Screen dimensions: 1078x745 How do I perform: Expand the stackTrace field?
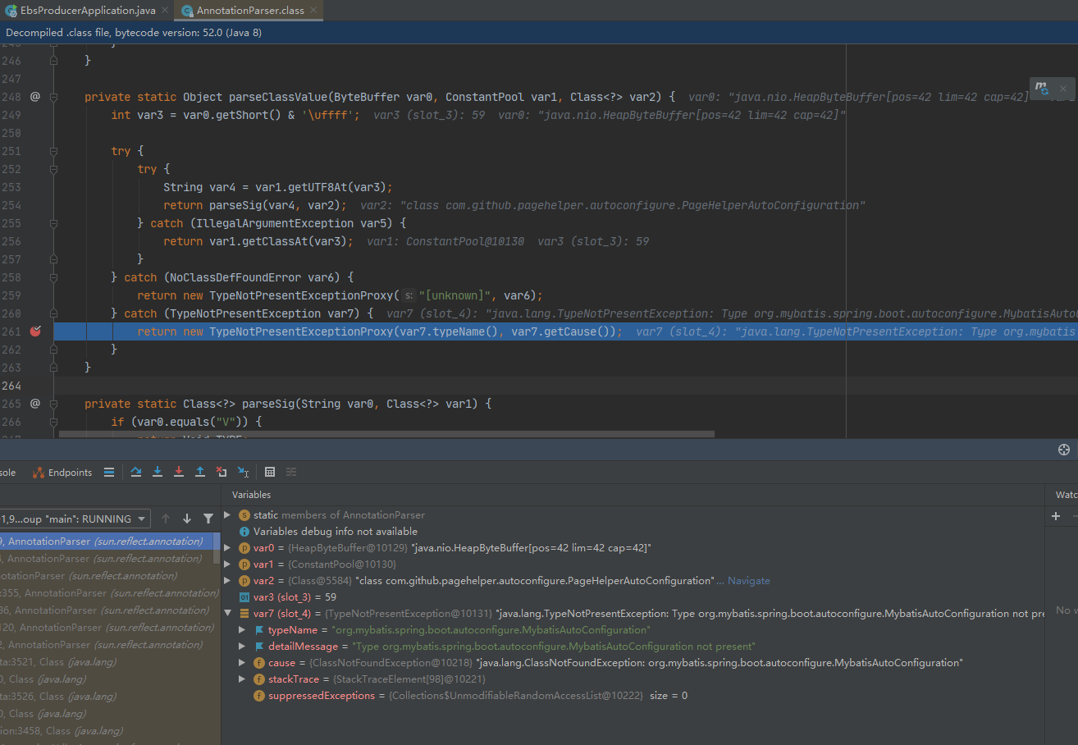242,679
